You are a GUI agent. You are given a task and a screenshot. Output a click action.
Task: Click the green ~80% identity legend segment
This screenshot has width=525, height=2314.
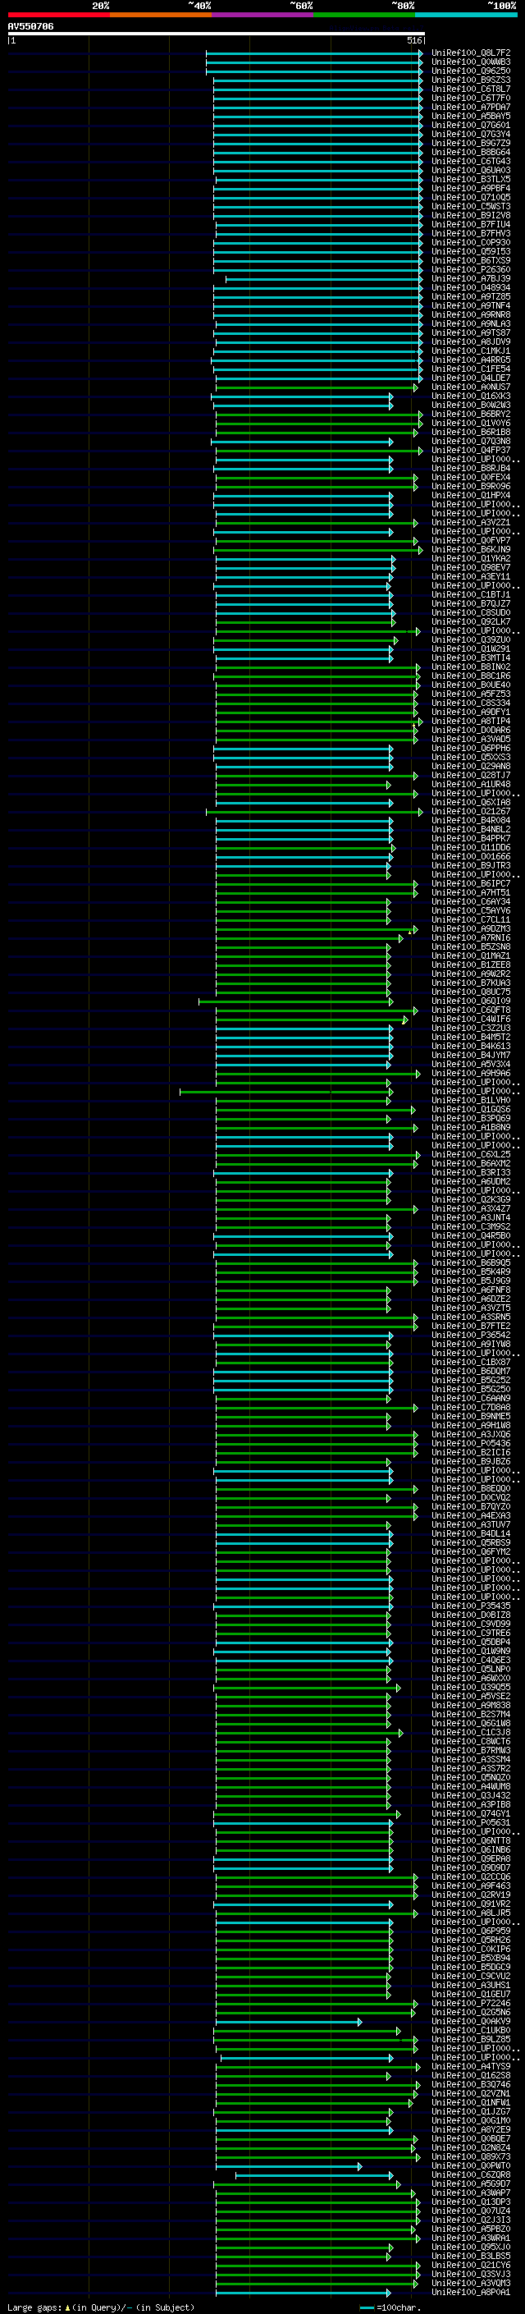(364, 15)
